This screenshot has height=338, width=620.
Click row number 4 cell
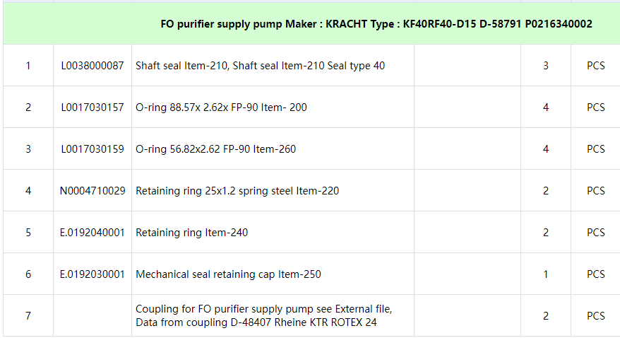coord(28,191)
